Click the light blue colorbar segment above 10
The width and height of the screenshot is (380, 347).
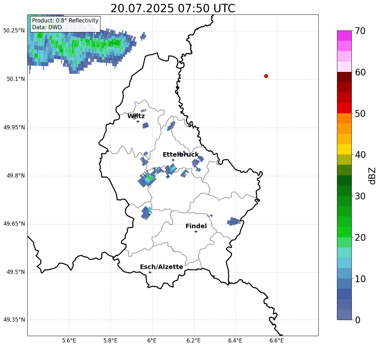click(x=344, y=273)
